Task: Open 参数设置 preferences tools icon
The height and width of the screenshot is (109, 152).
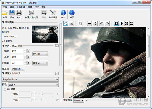Action: pos(53,14)
